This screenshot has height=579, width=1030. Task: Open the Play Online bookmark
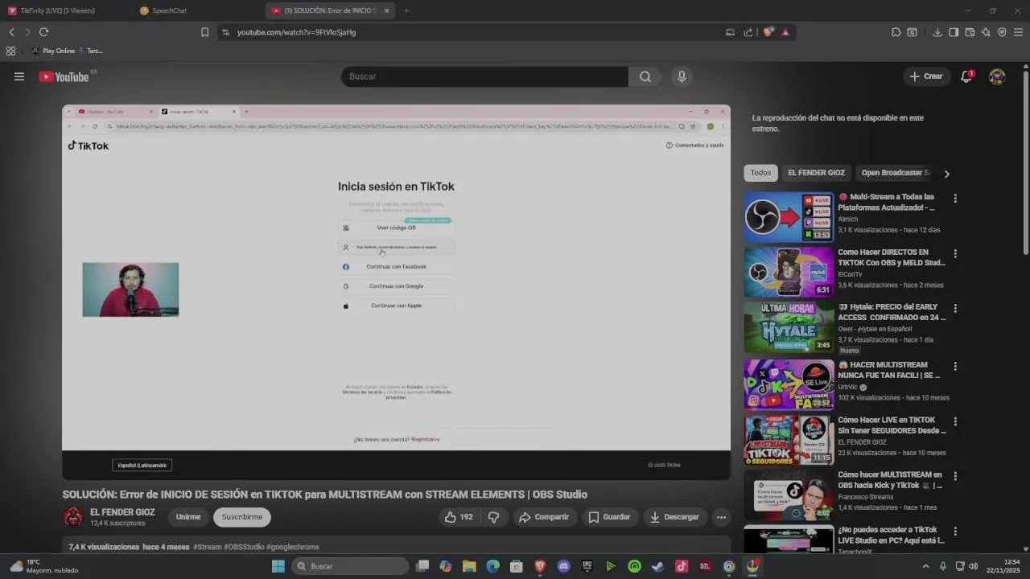tap(53, 51)
